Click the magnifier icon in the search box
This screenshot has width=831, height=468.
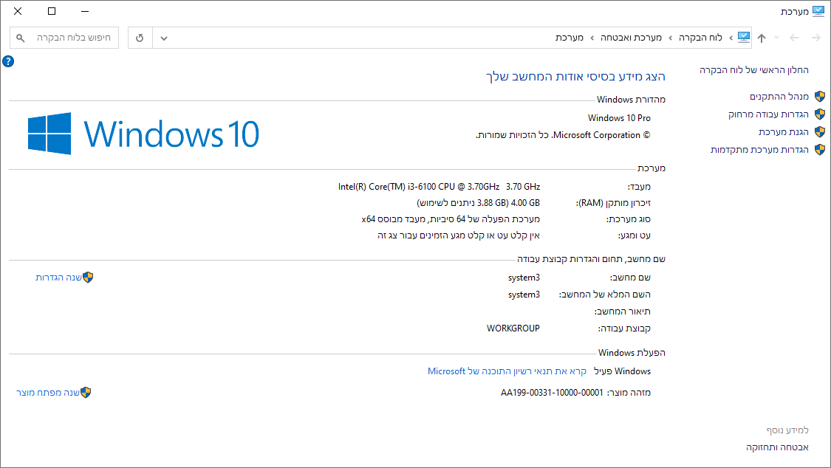pos(20,38)
